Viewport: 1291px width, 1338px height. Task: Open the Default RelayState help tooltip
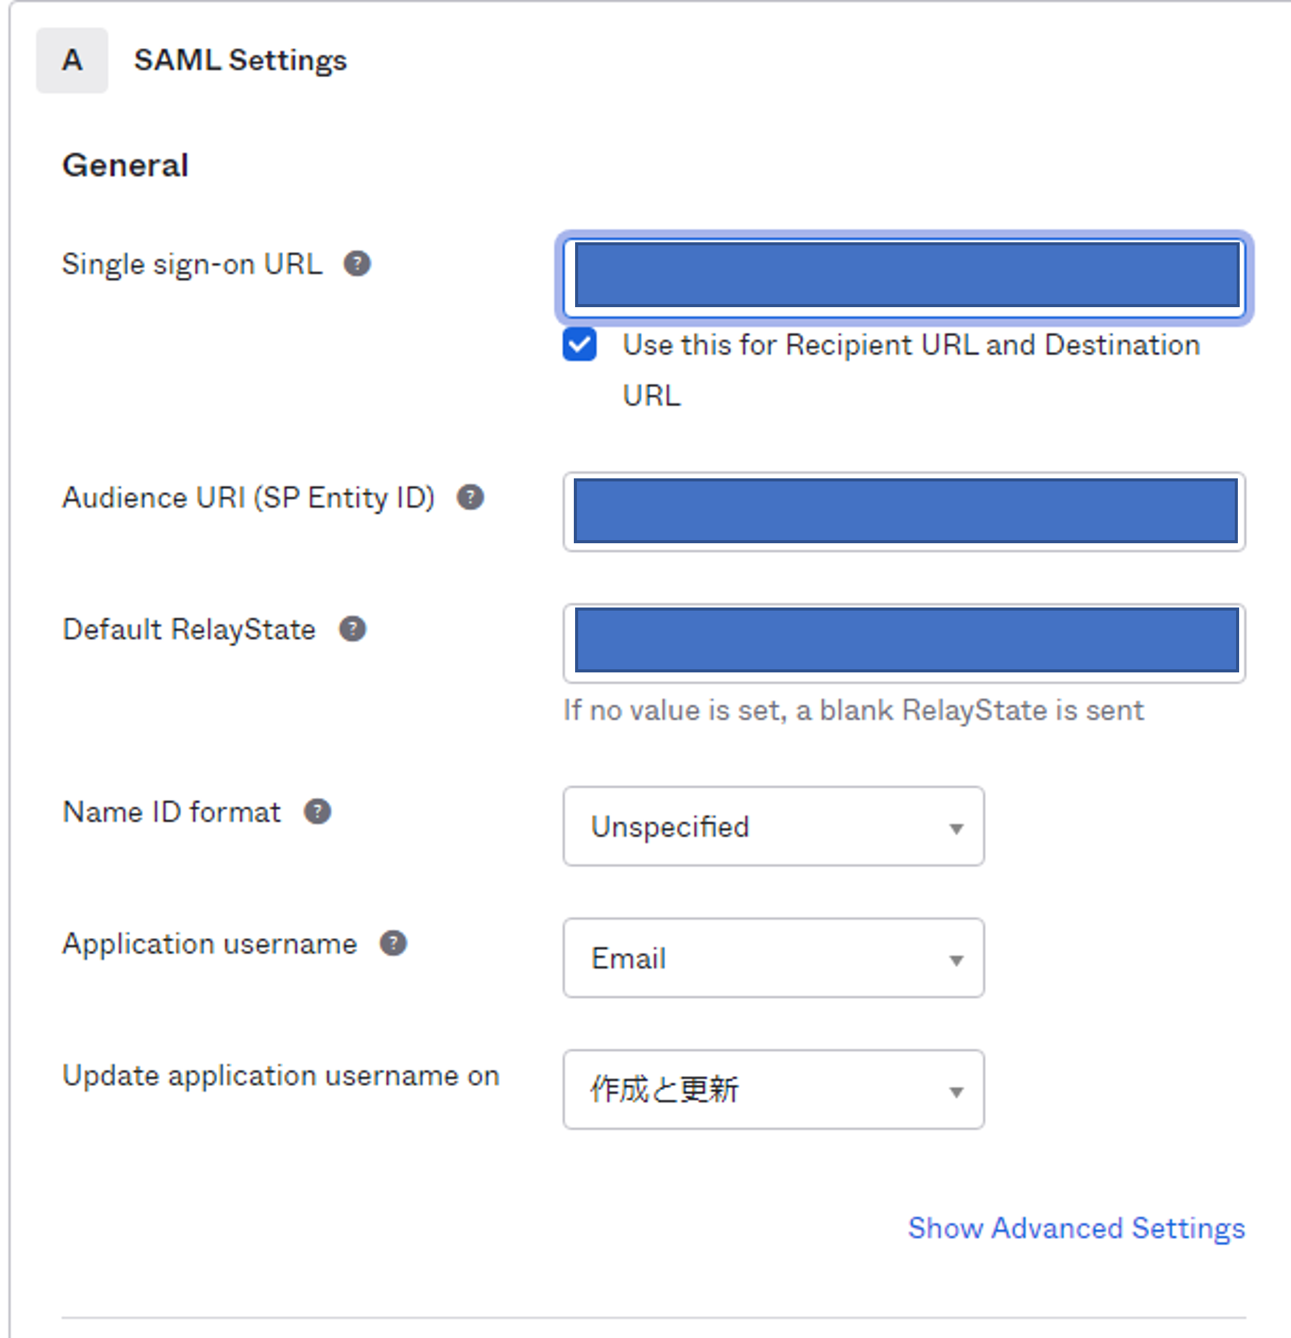point(352,629)
